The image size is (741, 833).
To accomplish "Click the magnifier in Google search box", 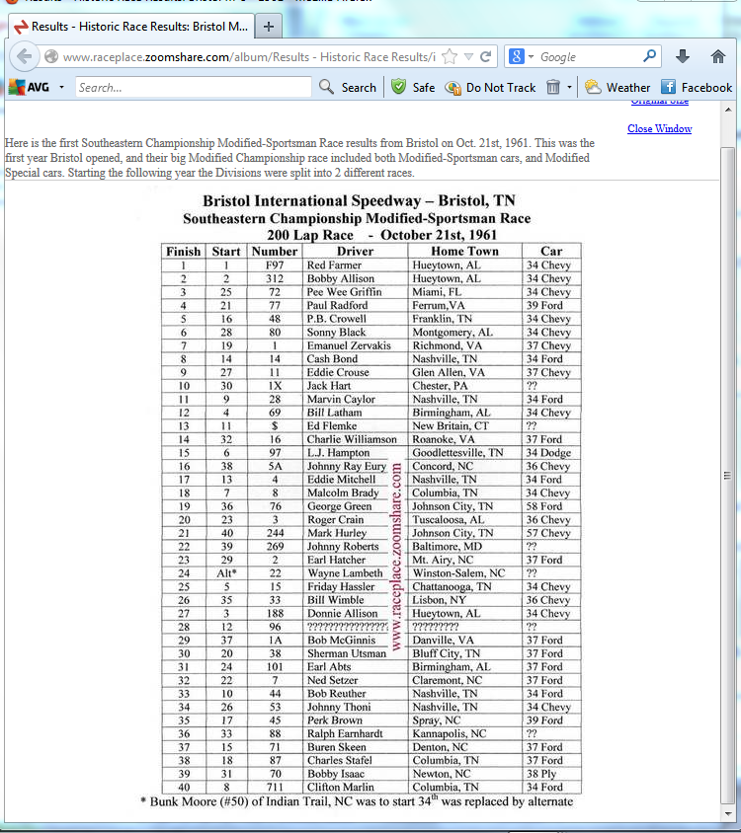I will [x=649, y=56].
